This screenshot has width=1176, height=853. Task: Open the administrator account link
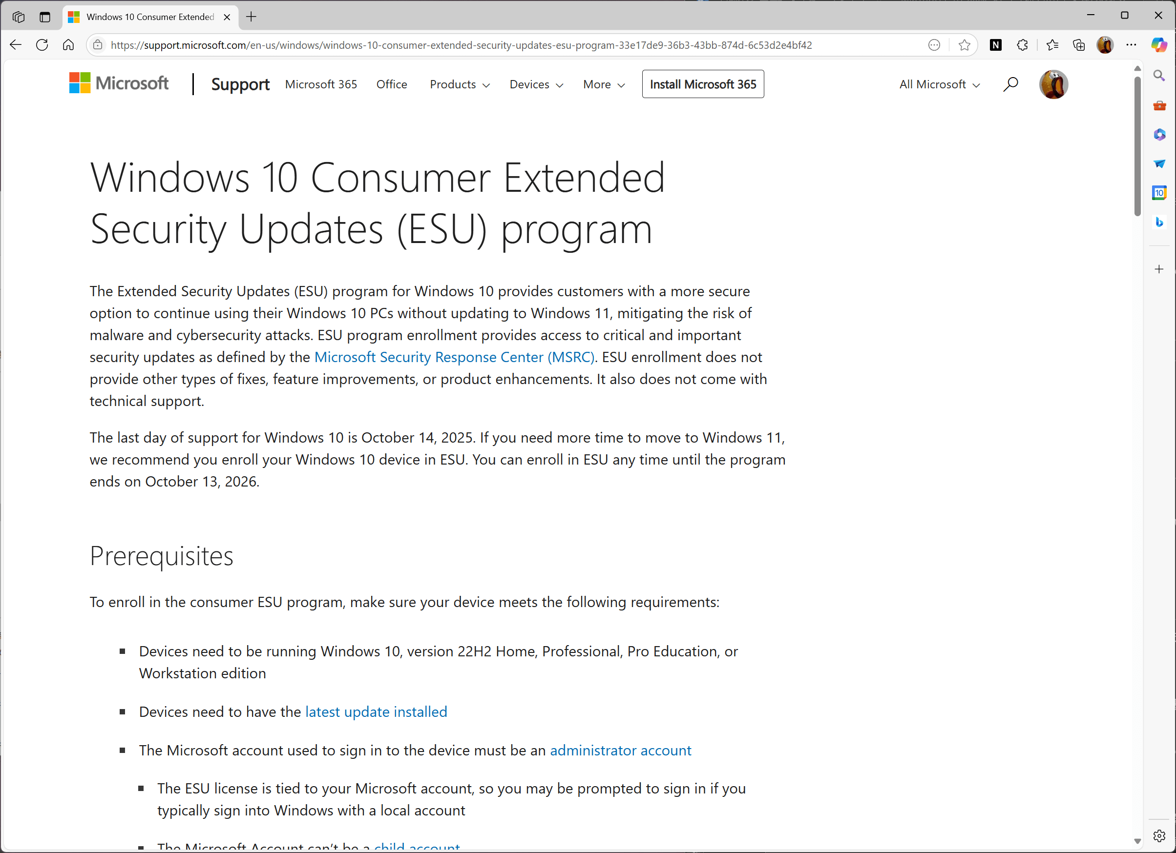620,750
